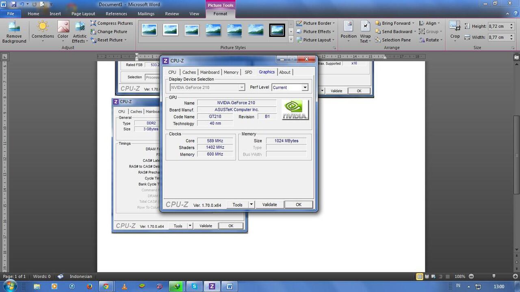520x292 pixels.
Task: Click Bring Forward
Action: (x=395, y=23)
